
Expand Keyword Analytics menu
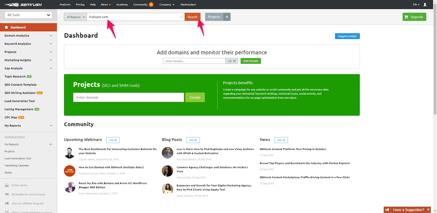[51, 44]
